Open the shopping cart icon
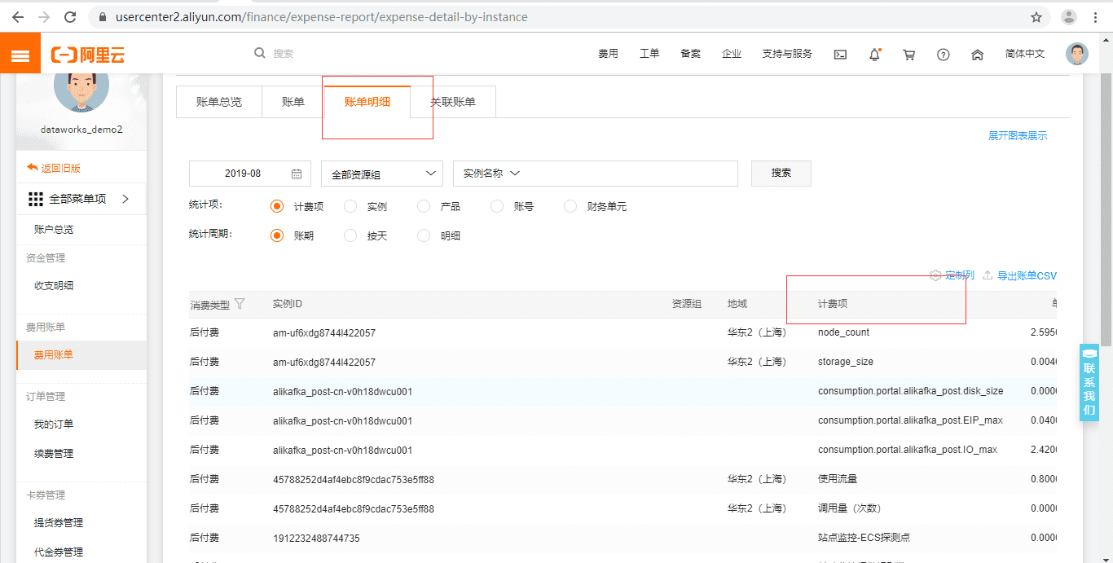Viewport: 1113px width, 563px height. 909,55
